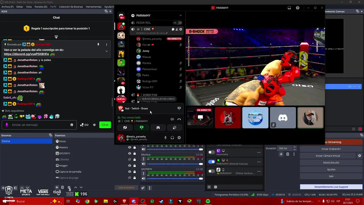The height and width of the screenshot is (205, 364).
Task: Open source properties gear in Fuentes
Action: [x=69, y=188]
